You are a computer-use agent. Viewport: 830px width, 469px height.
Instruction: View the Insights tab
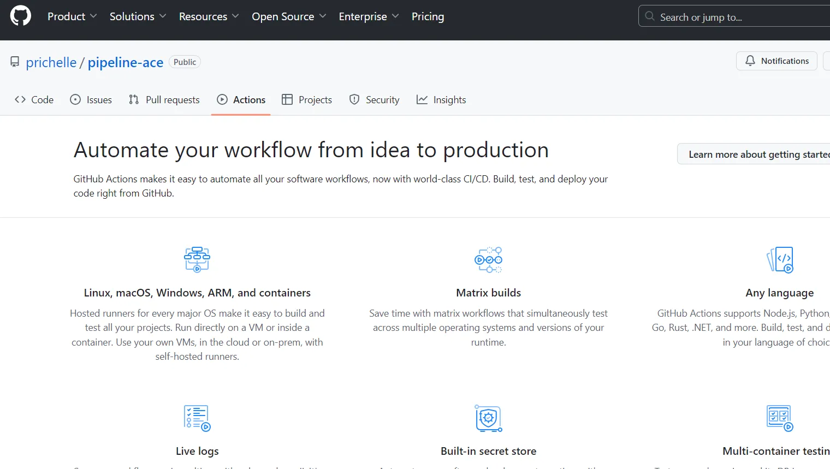point(441,99)
